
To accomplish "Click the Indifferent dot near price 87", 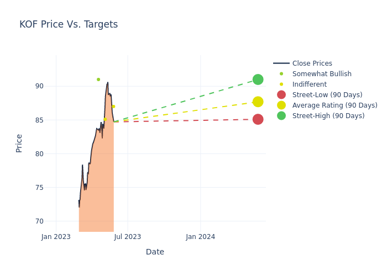I will pyautogui.click(x=113, y=107).
